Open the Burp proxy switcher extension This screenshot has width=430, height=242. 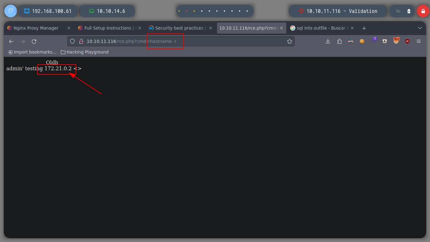click(x=396, y=41)
